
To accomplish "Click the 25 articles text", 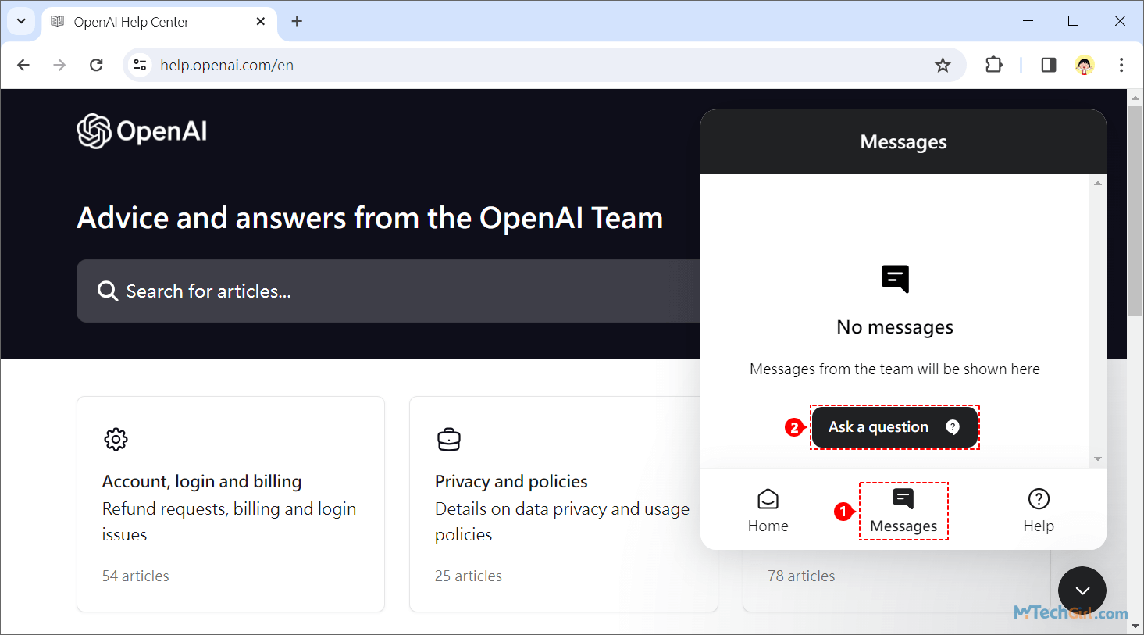I will point(469,576).
